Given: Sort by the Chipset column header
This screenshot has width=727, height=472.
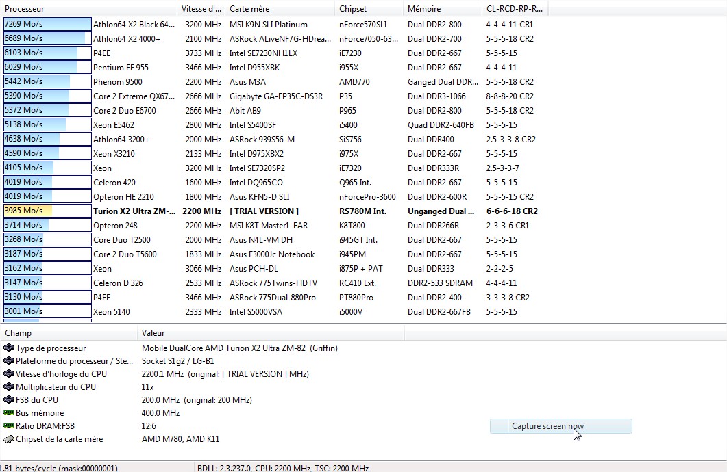Looking at the screenshot, I should point(369,8).
